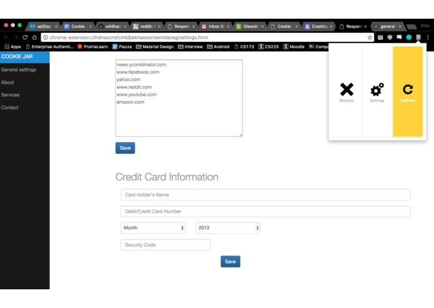Click the Blacklist X icon in popup
The height and width of the screenshot is (308, 434).
pos(347,90)
